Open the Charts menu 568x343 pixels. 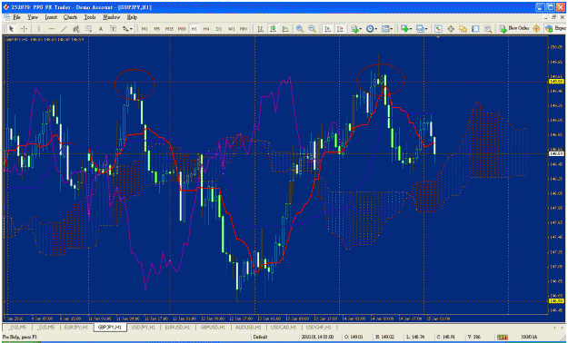pos(70,17)
